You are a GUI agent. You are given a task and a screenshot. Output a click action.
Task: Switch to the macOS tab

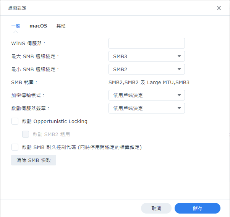pyautogui.click(x=38, y=26)
